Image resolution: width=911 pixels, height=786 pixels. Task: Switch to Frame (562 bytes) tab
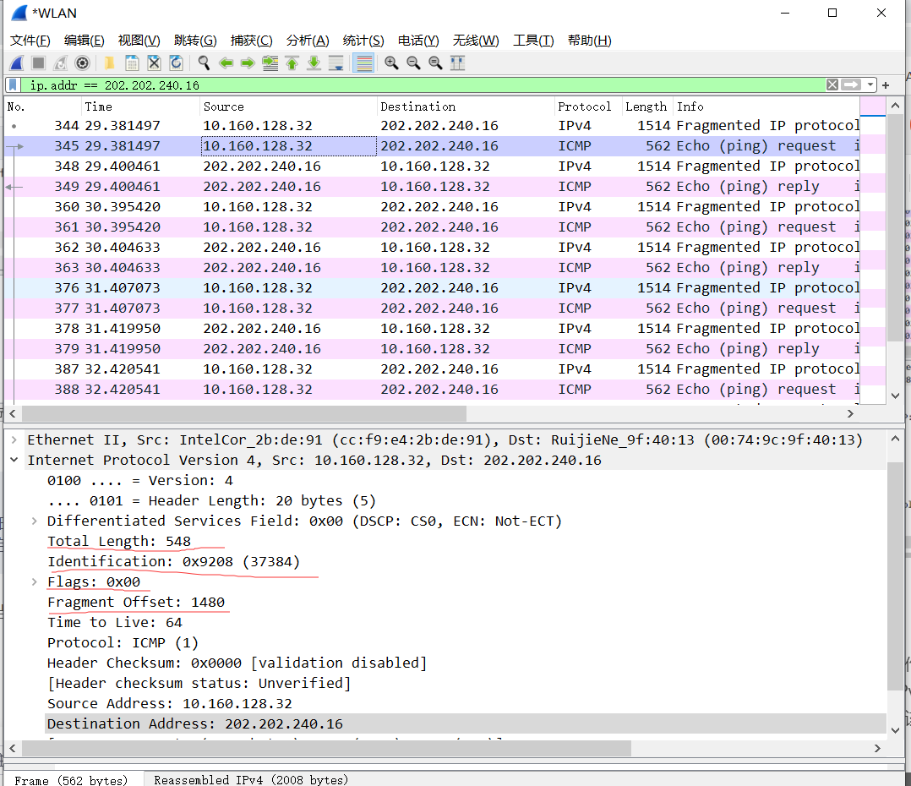click(71, 780)
